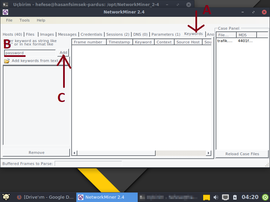The width and height of the screenshot is (270, 202).
Task: Switch to the Hosts (40) tab
Action: pos(12,34)
